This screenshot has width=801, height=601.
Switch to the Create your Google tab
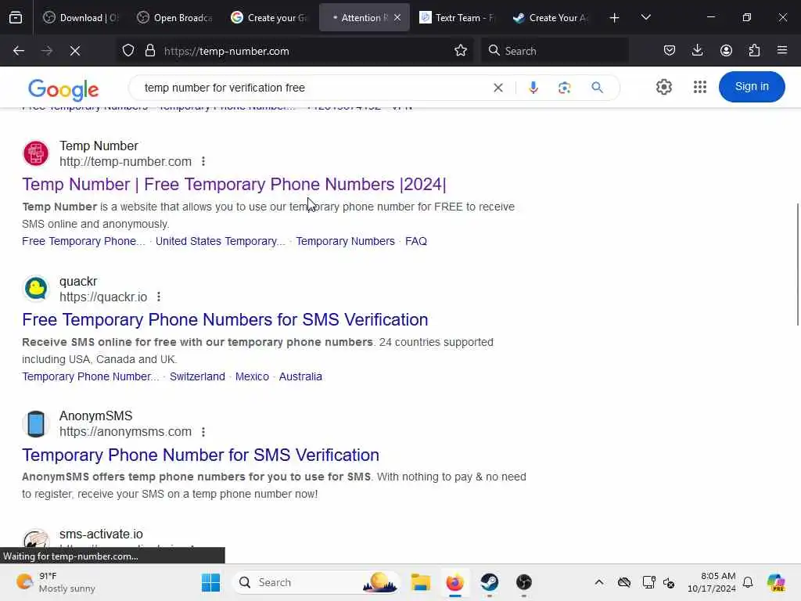tap(269, 17)
